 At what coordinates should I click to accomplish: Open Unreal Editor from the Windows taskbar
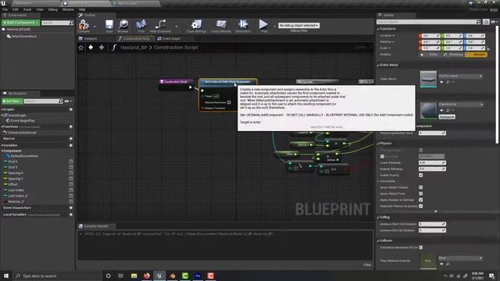coord(159,276)
